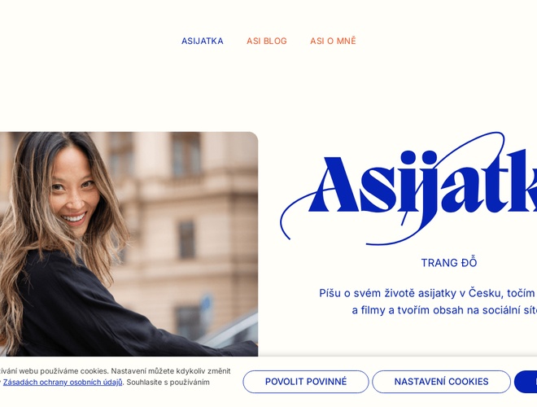Viewport: 537px width, 407px height.
Task: Click the solid blue cookie accept button
Action: click(x=526, y=382)
